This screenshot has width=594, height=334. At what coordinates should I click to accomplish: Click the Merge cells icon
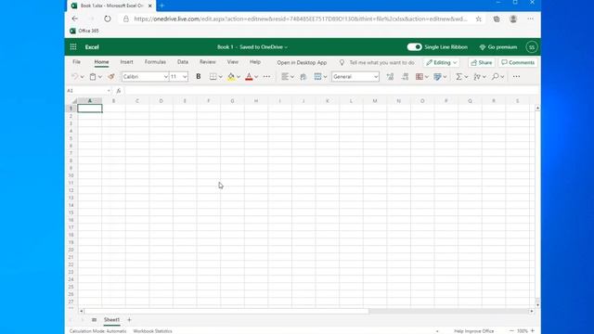point(317,76)
